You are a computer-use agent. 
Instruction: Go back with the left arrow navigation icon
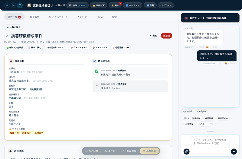(x=7, y=5)
